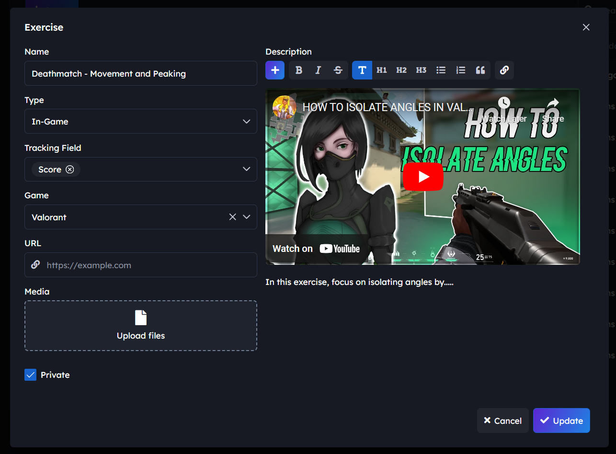Select the paragraph text style icon
This screenshot has height=454, width=616.
[362, 70]
